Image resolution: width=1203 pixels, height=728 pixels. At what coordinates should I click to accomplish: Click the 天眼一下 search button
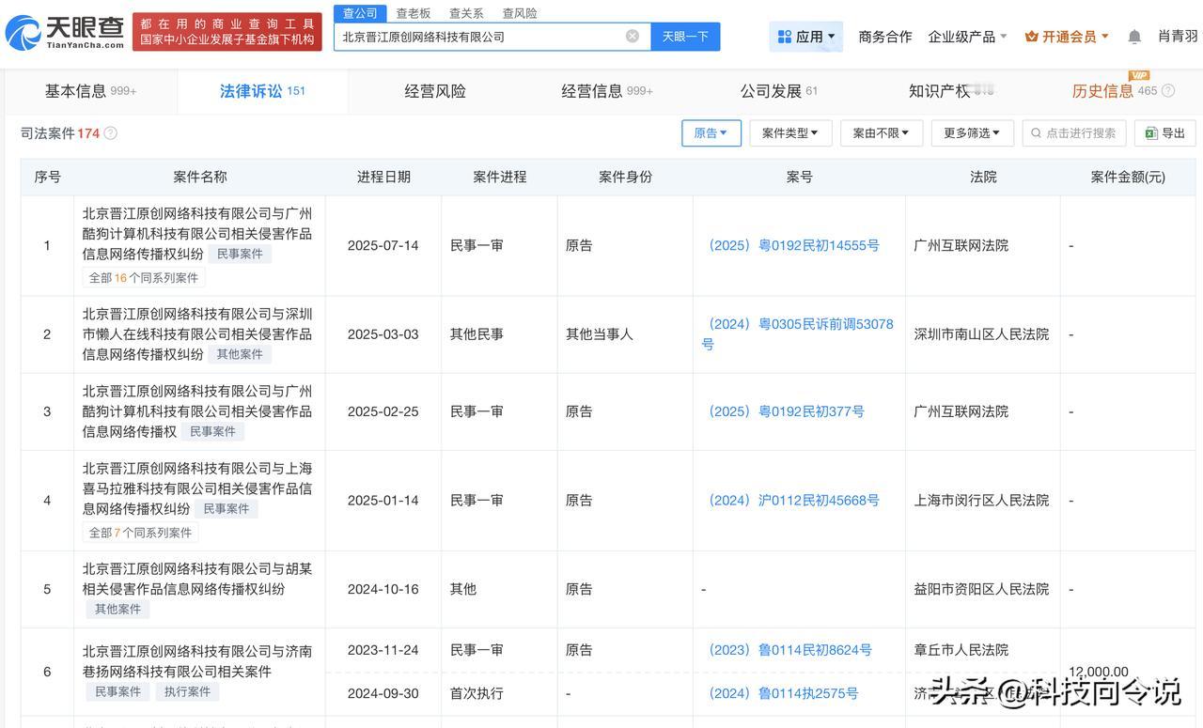pyautogui.click(x=685, y=37)
